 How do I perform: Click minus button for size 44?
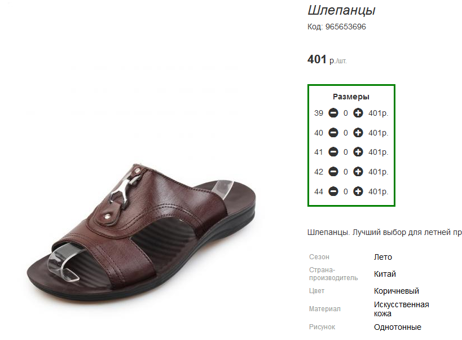point(333,191)
